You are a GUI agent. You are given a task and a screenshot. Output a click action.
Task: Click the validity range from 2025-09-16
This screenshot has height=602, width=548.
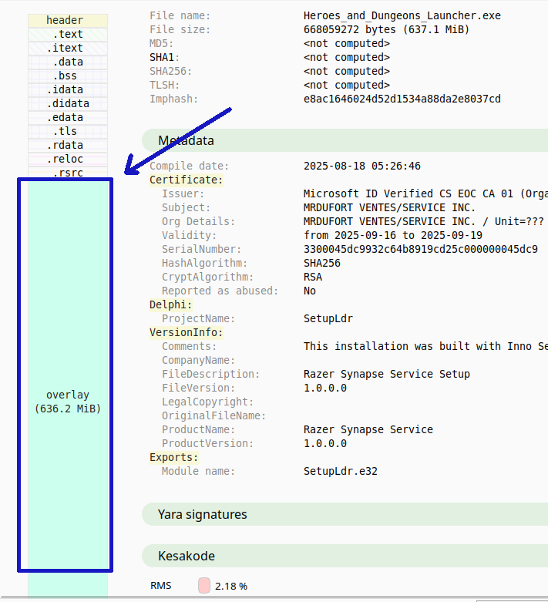[x=393, y=235]
